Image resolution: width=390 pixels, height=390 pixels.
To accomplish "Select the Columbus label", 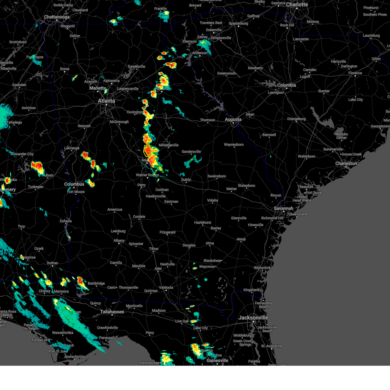I will coord(74,184).
